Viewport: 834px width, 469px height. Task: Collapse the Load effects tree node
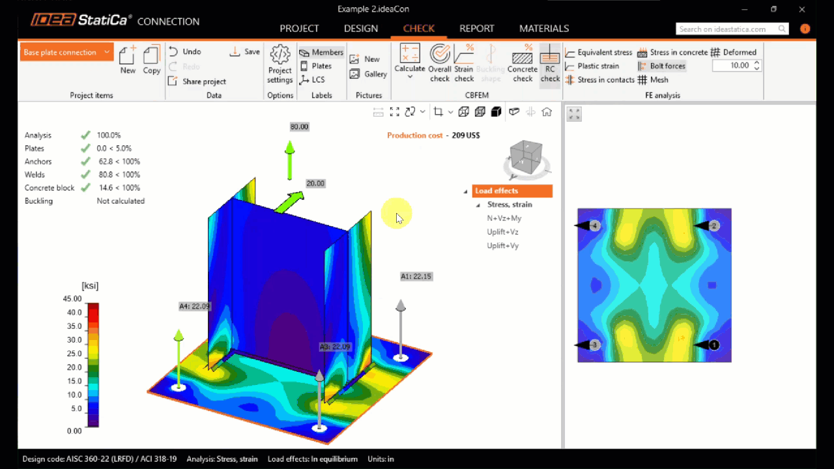pyautogui.click(x=465, y=191)
